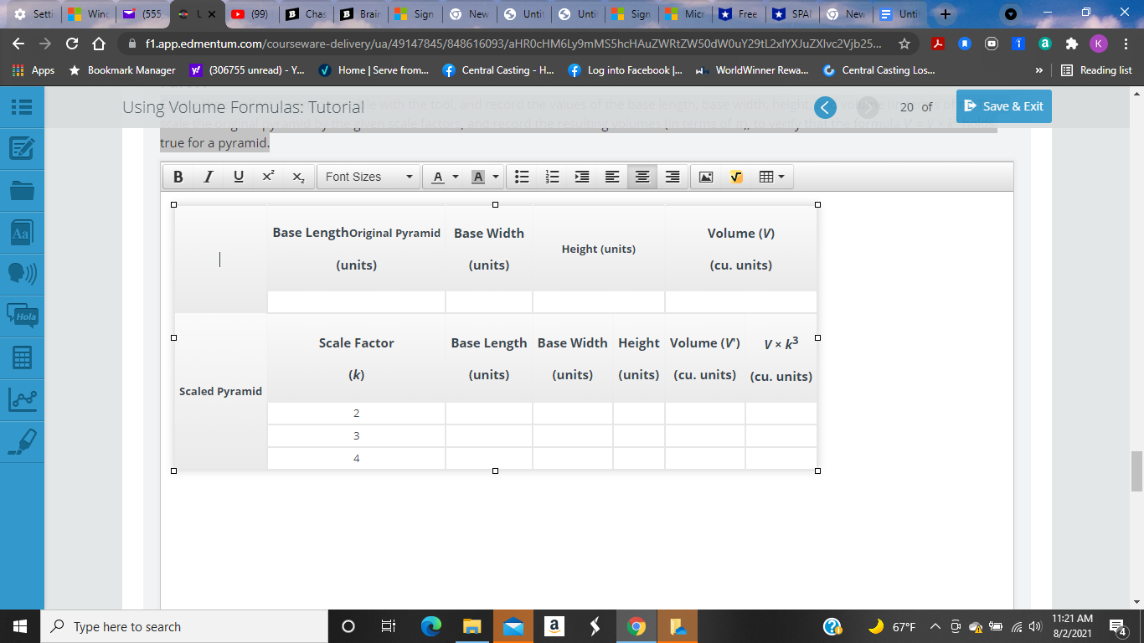Click V × k³ cell for scale factor 4
This screenshot has width=1144, height=643.
pyautogui.click(x=781, y=458)
